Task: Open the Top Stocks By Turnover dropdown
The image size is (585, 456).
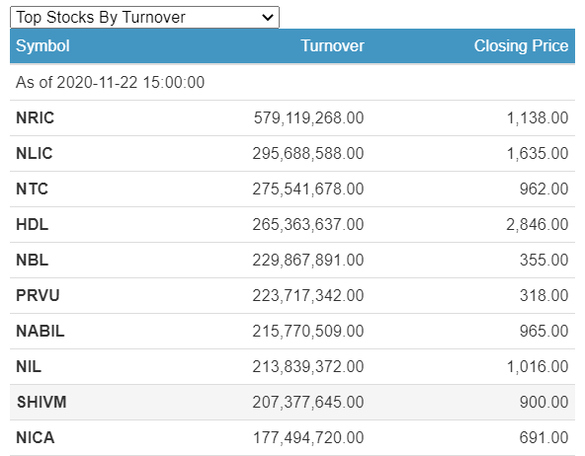Action: [144, 17]
